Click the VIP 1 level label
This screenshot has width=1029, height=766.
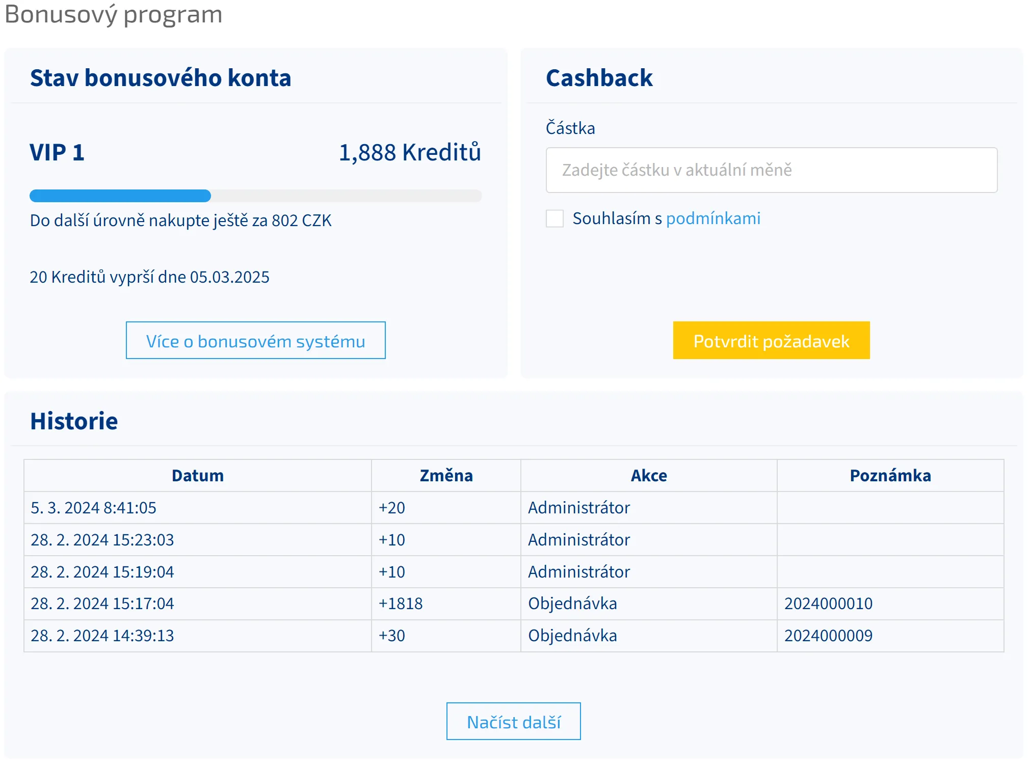(x=57, y=152)
